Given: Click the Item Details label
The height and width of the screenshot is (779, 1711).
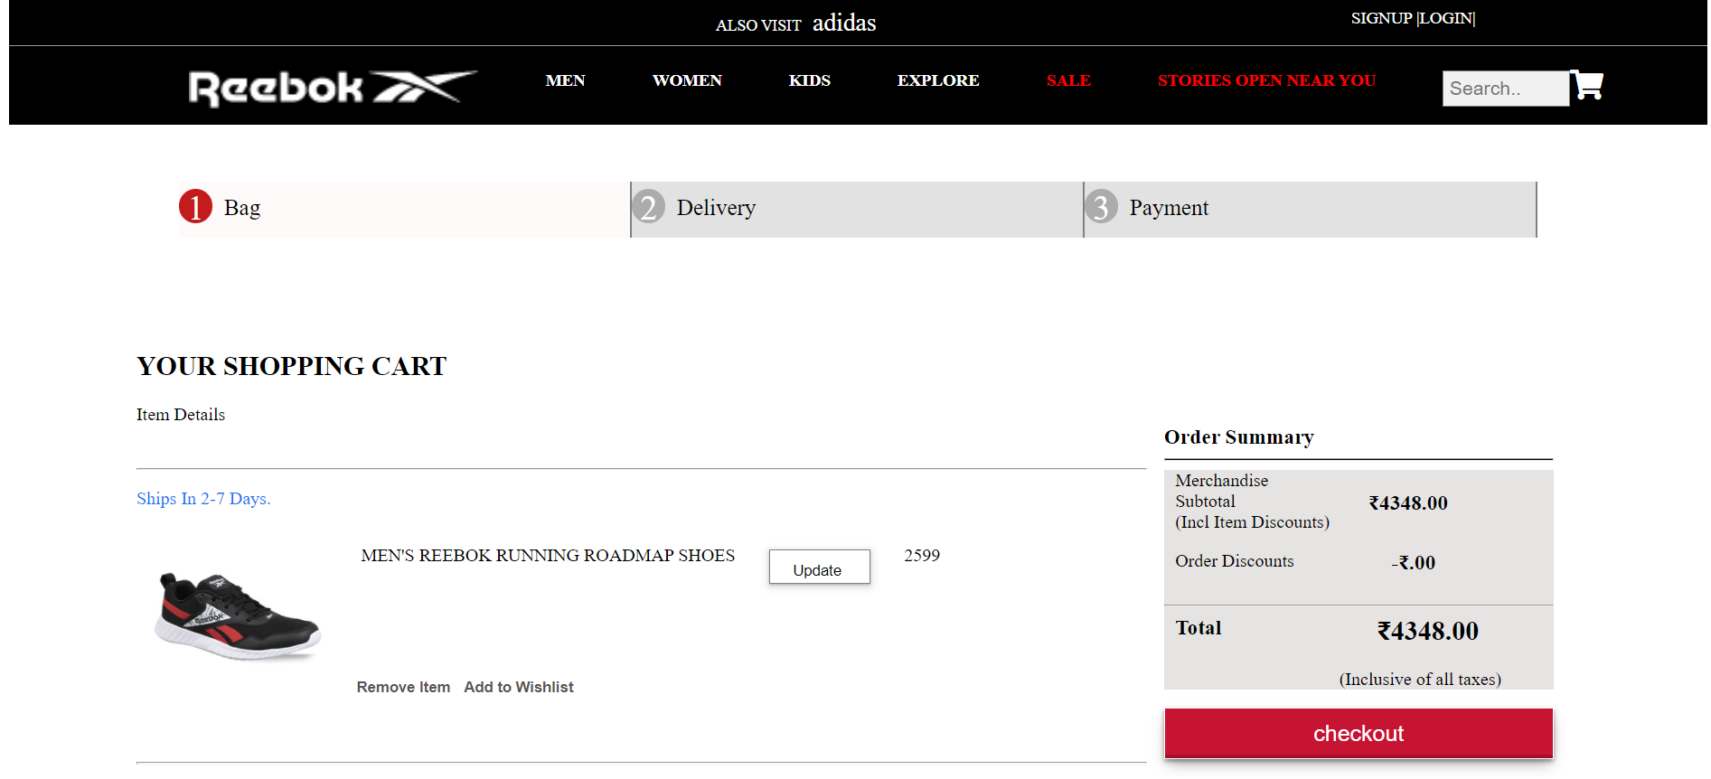Looking at the screenshot, I should click(181, 415).
